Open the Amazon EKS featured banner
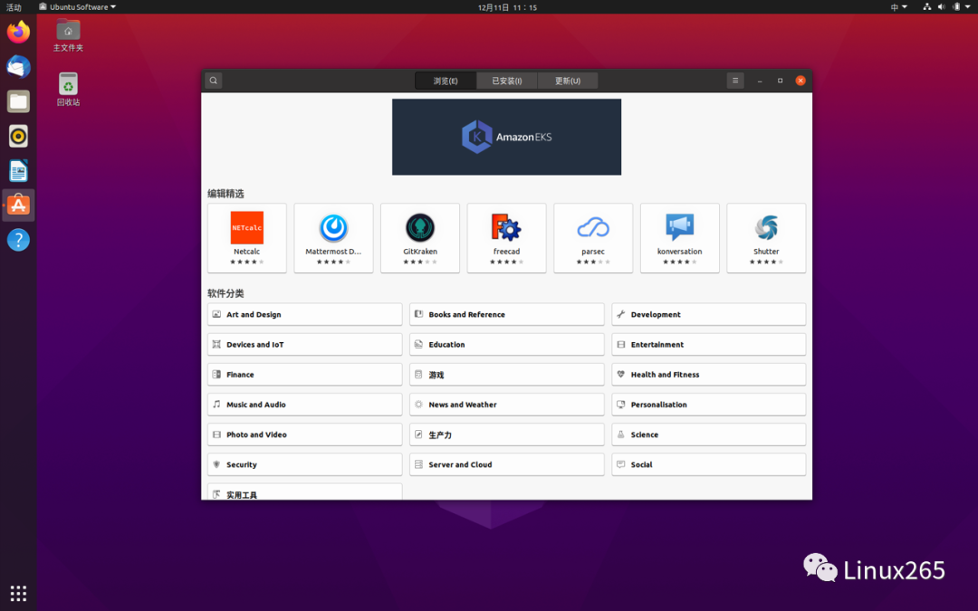978x611 pixels. (x=506, y=137)
